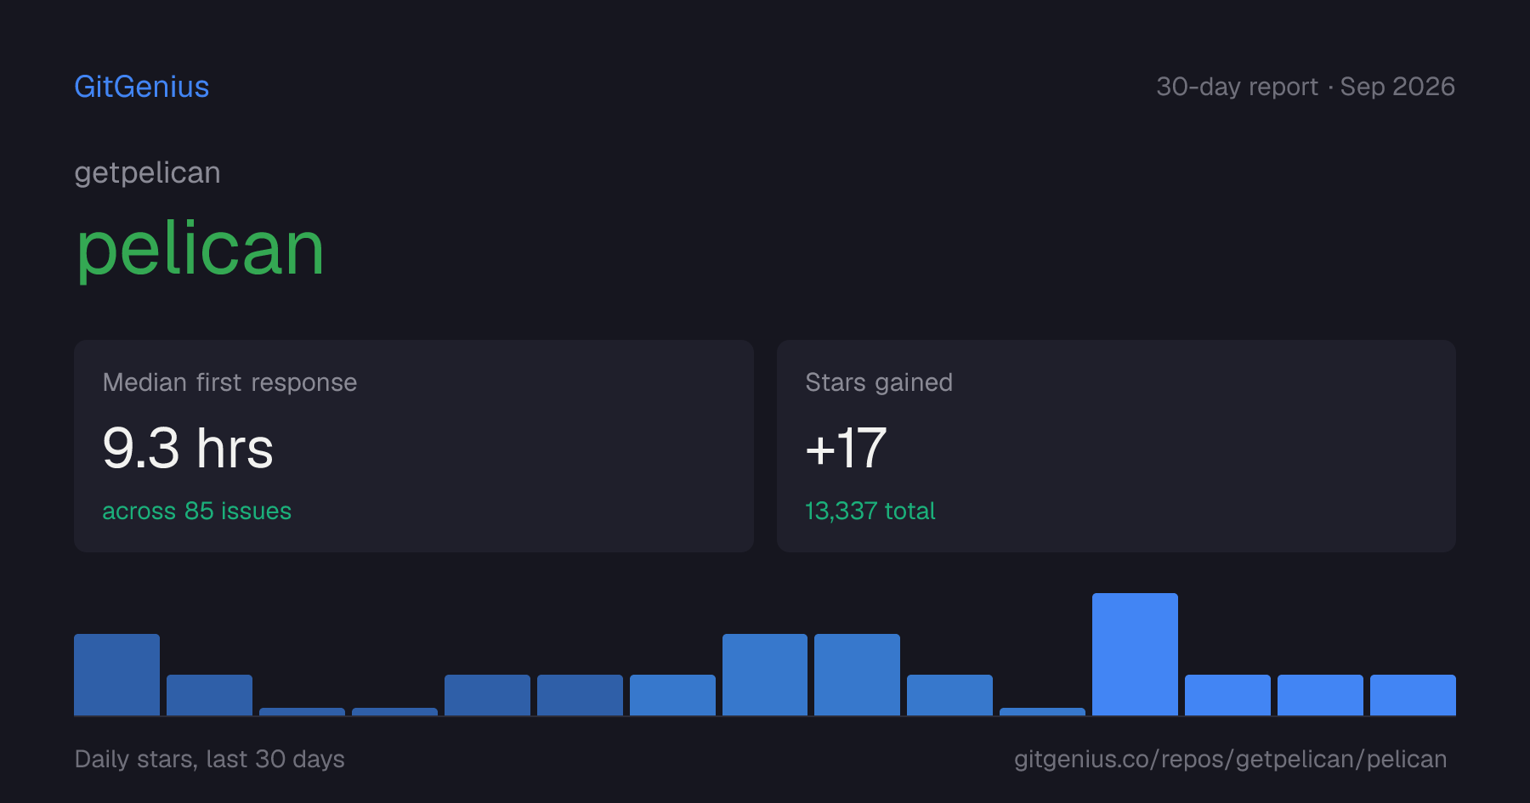
Task: Click the 9.3 hrs value
Action: [188, 448]
